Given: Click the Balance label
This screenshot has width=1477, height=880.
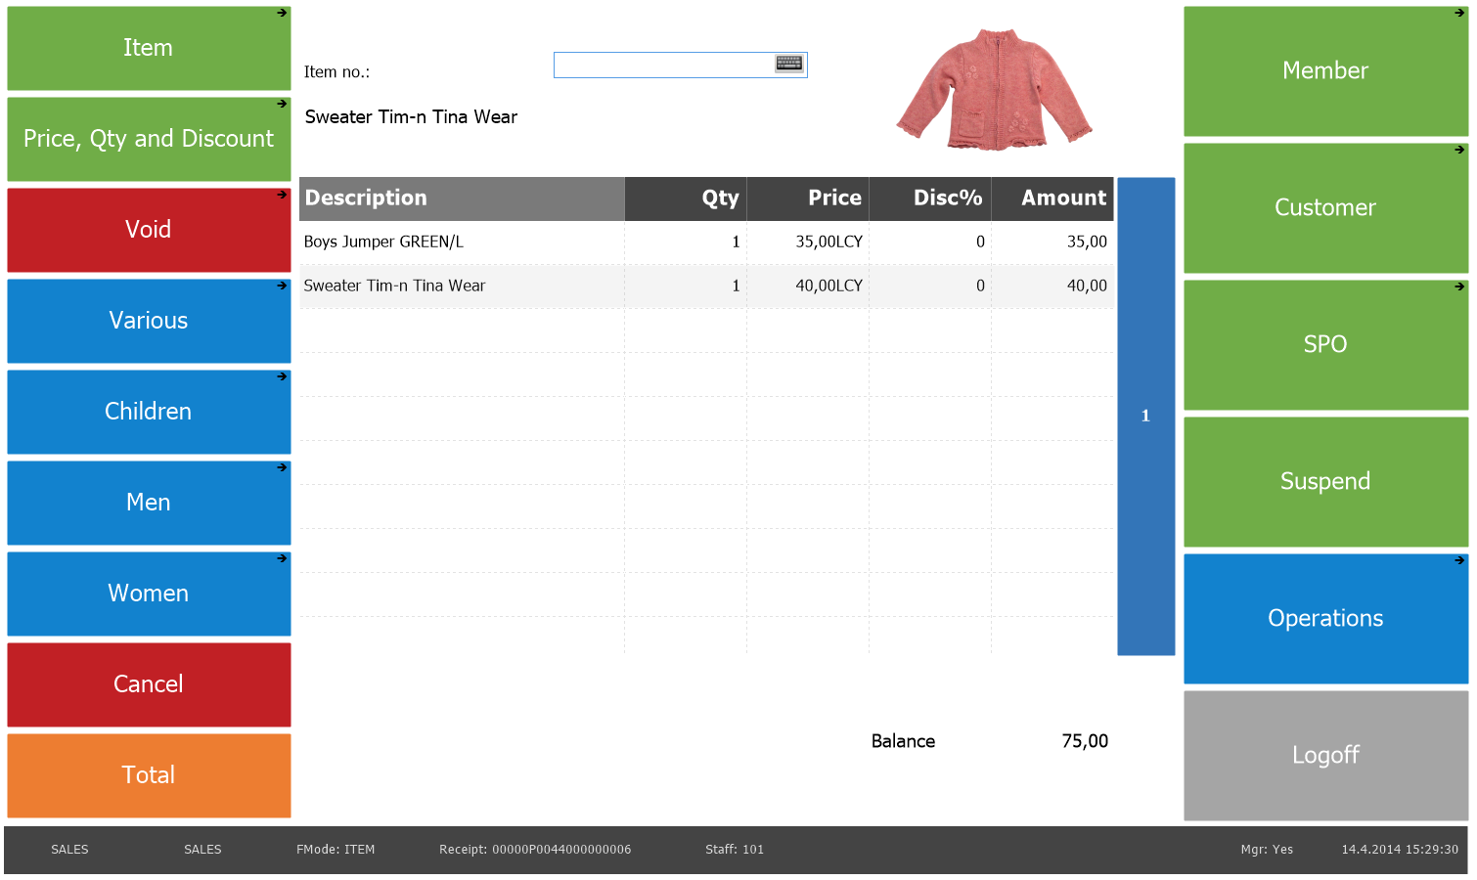Looking at the screenshot, I should tap(903, 741).
